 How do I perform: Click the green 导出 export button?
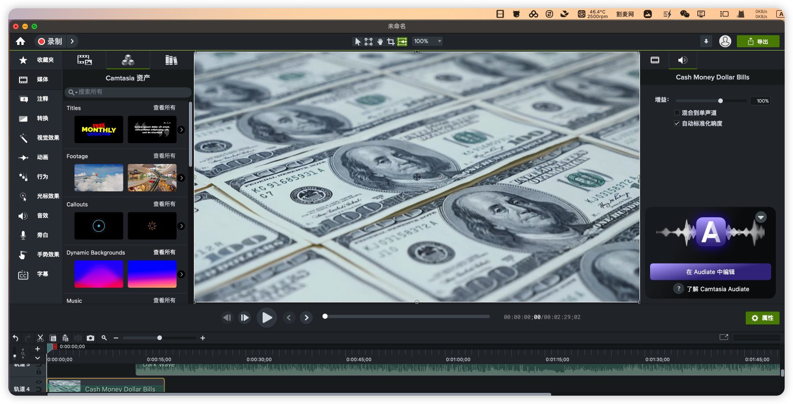coord(758,41)
